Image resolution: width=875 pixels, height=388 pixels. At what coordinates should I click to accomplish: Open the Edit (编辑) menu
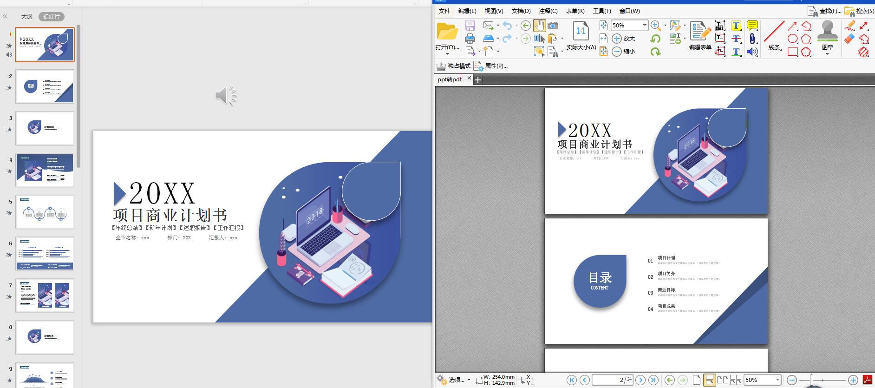[x=467, y=11]
